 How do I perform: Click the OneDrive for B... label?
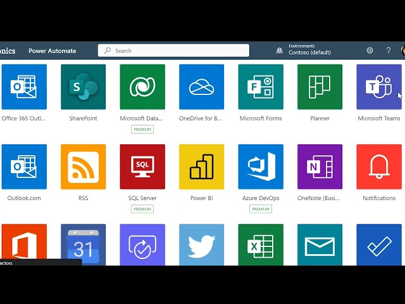pyautogui.click(x=201, y=118)
